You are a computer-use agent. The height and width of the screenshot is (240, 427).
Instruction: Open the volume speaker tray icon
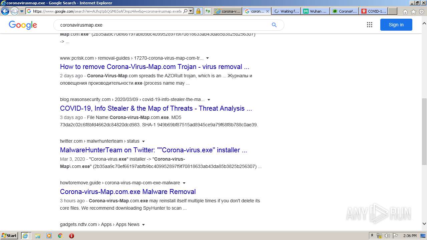[387, 236]
